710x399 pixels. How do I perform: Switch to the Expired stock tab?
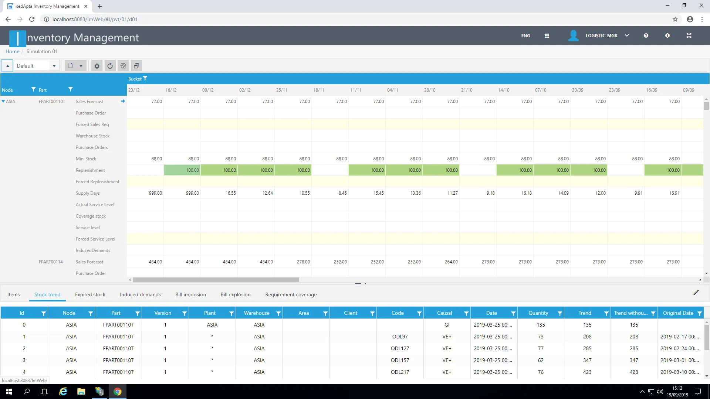click(90, 294)
